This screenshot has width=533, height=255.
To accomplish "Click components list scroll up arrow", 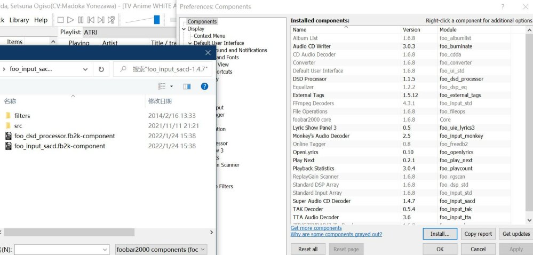I will tap(529, 30).
